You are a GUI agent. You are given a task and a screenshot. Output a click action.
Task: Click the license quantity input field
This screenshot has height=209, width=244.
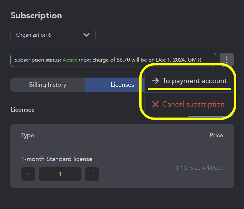pos(60,174)
